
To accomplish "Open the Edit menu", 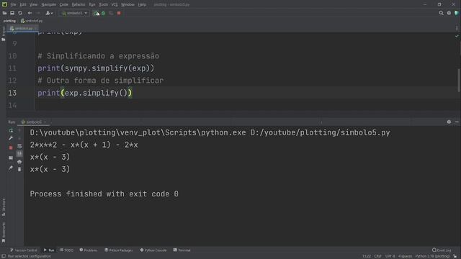I will 23,4.
